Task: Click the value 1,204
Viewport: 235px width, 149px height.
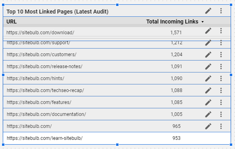Action: (177, 55)
